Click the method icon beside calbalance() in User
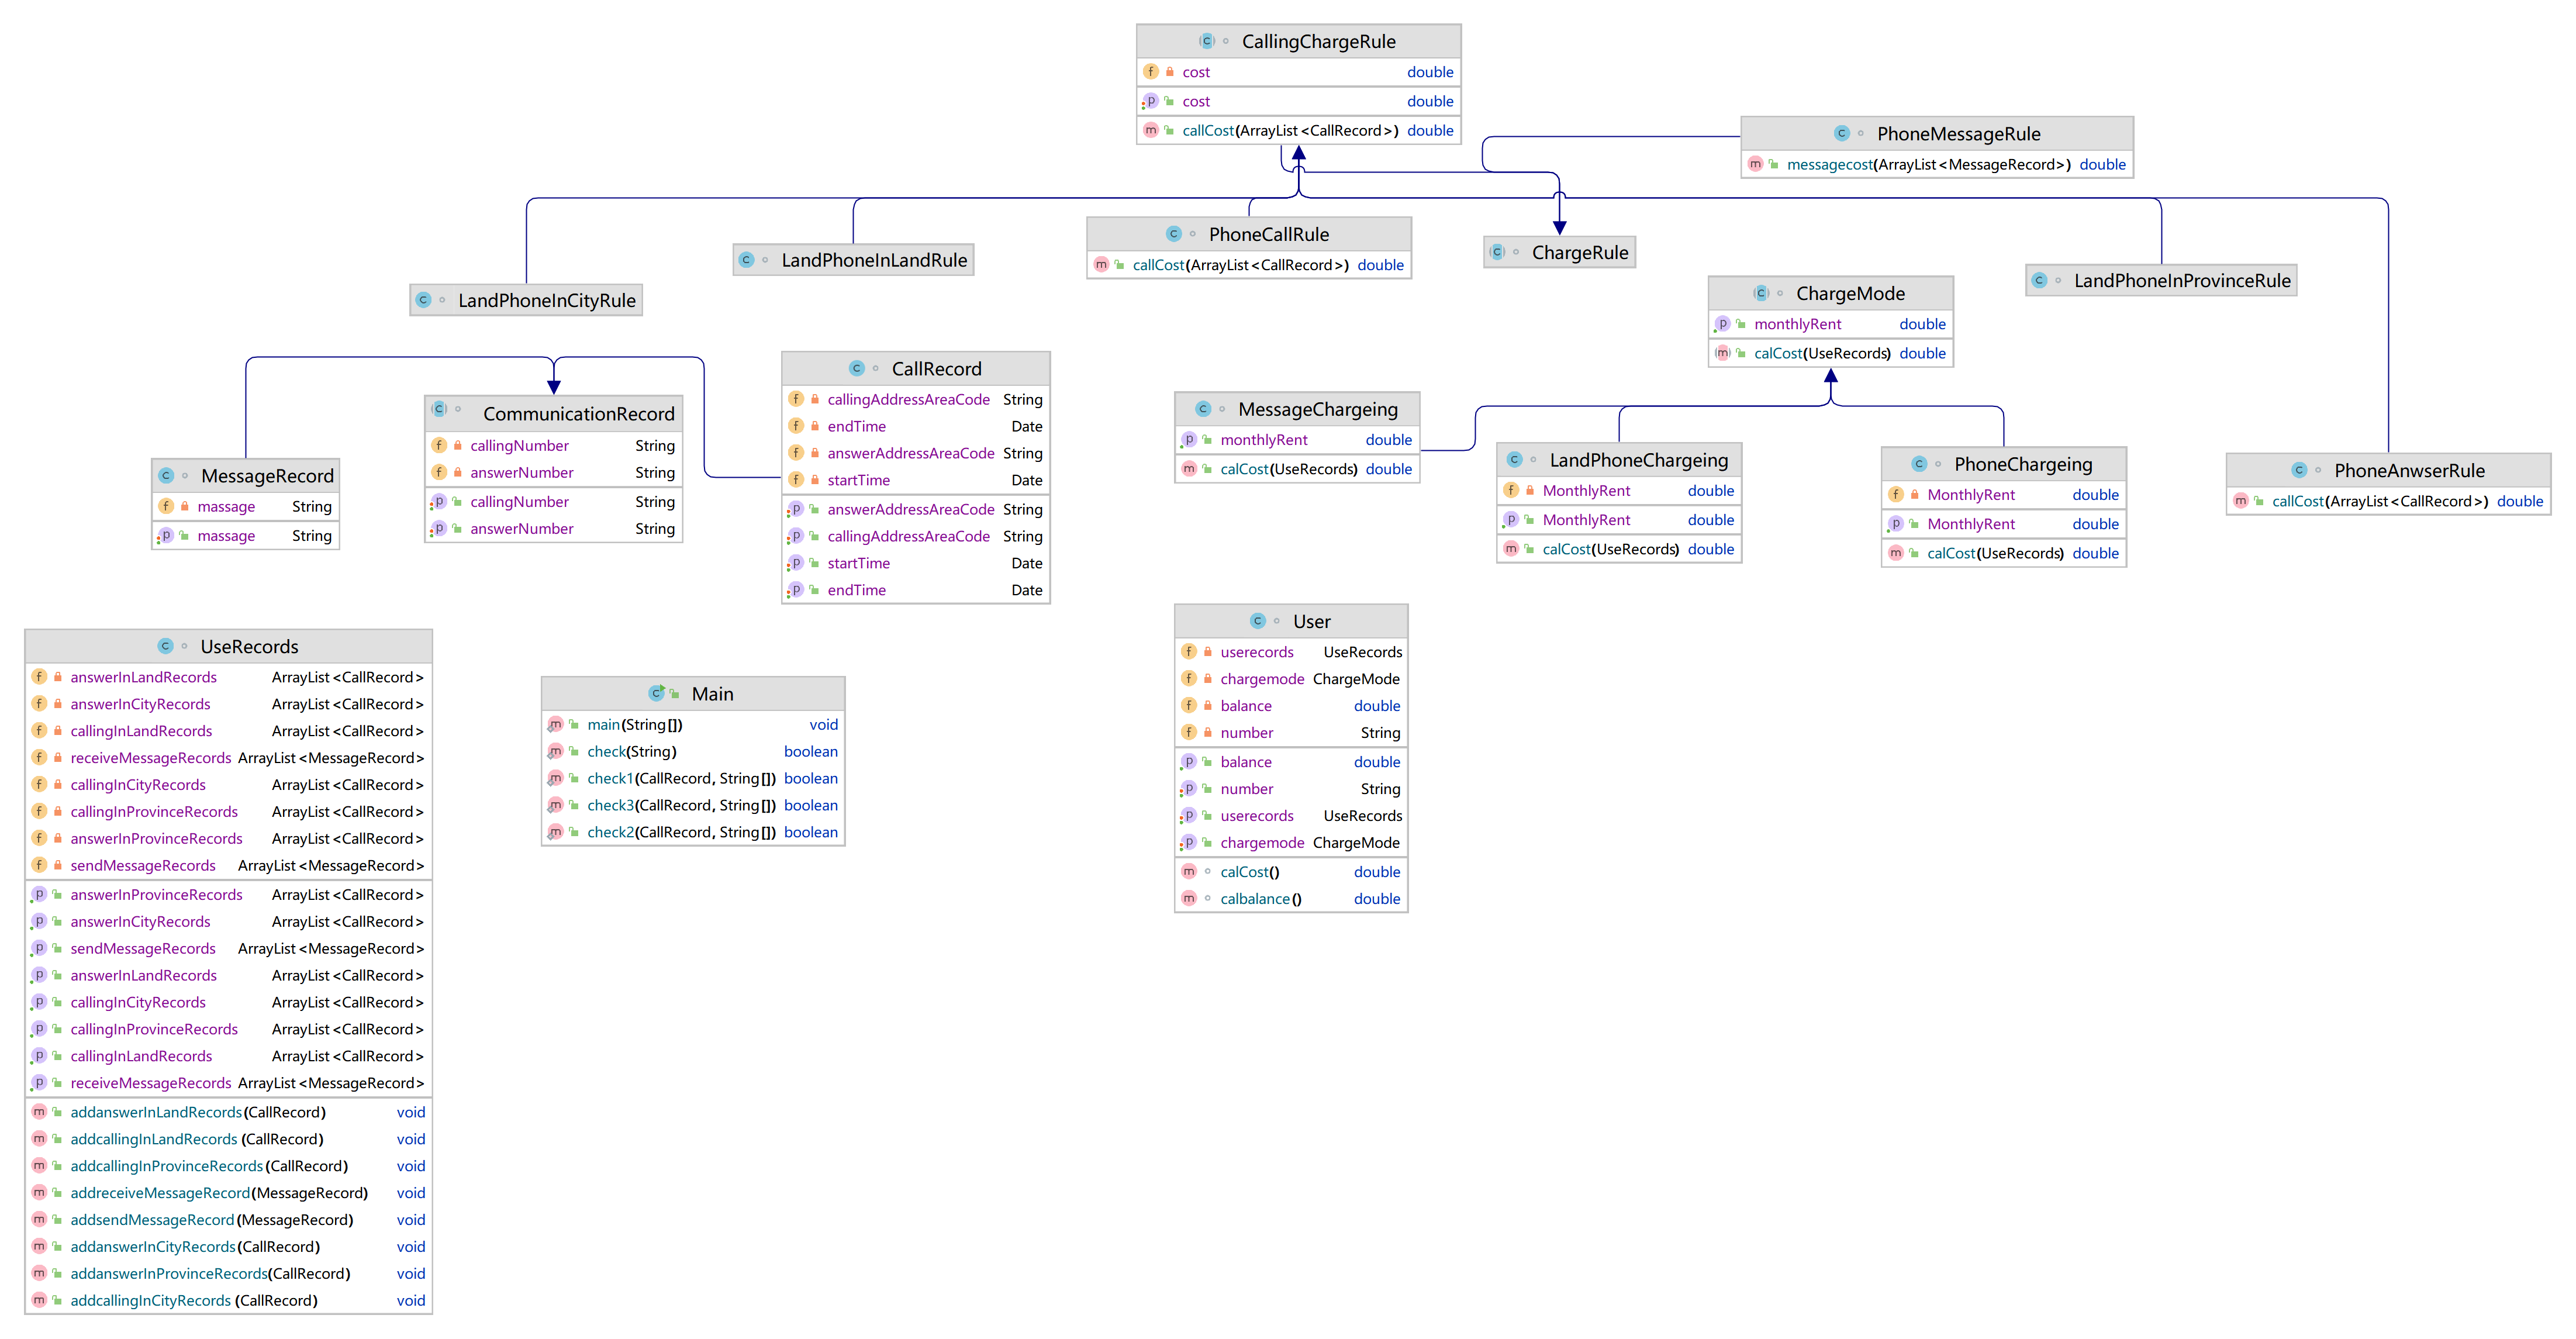 (x=1189, y=899)
